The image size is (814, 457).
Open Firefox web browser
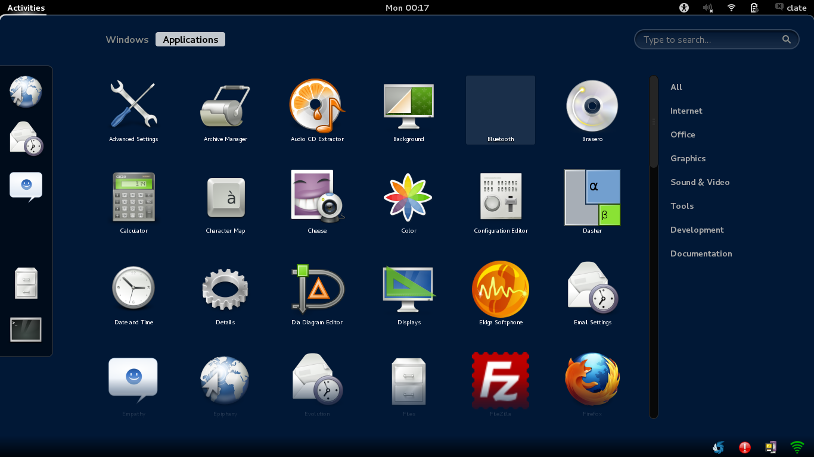point(592,385)
